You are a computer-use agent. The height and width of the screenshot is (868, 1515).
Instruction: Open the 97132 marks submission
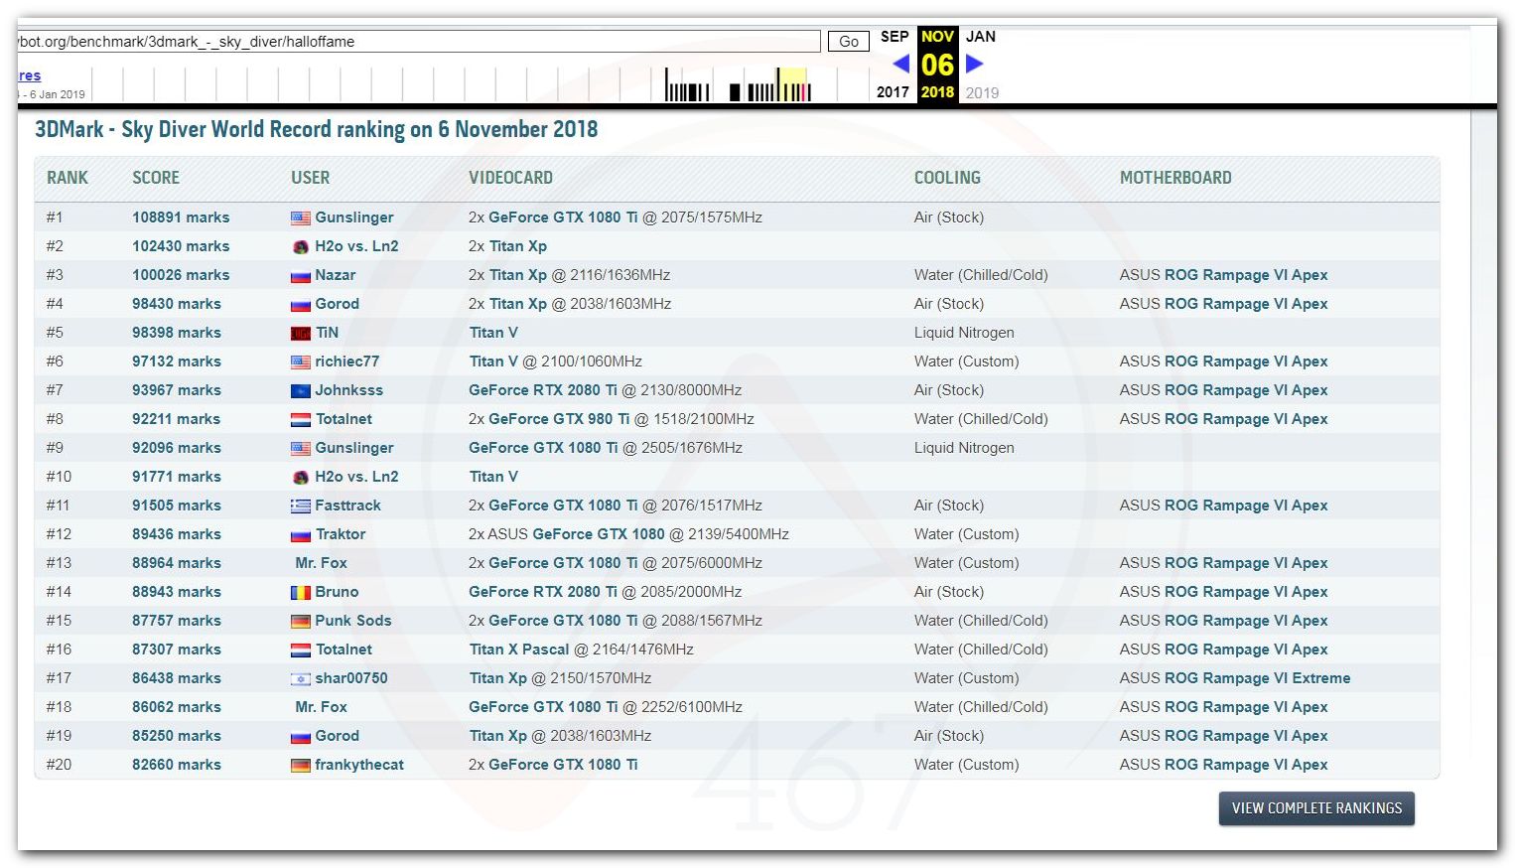tap(177, 362)
